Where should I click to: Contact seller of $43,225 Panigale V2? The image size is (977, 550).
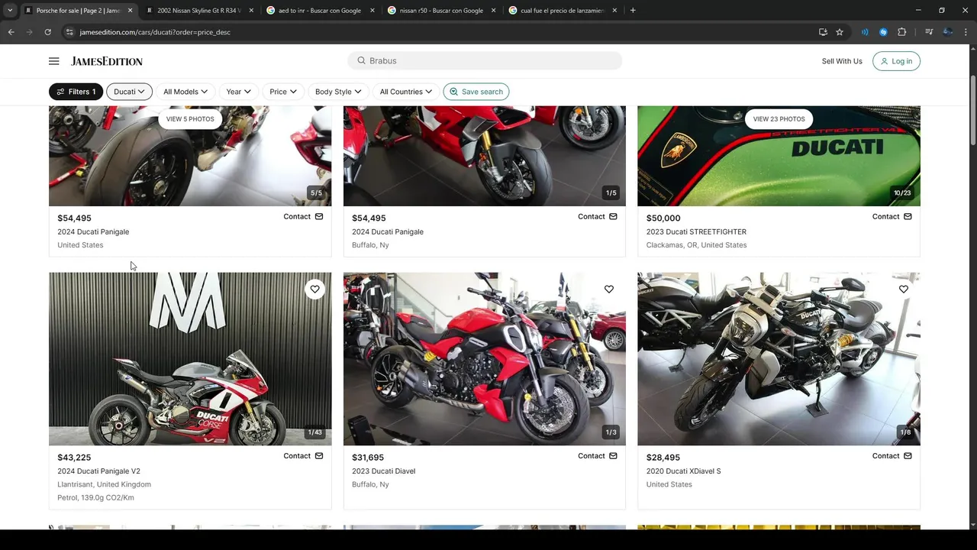[x=303, y=456]
